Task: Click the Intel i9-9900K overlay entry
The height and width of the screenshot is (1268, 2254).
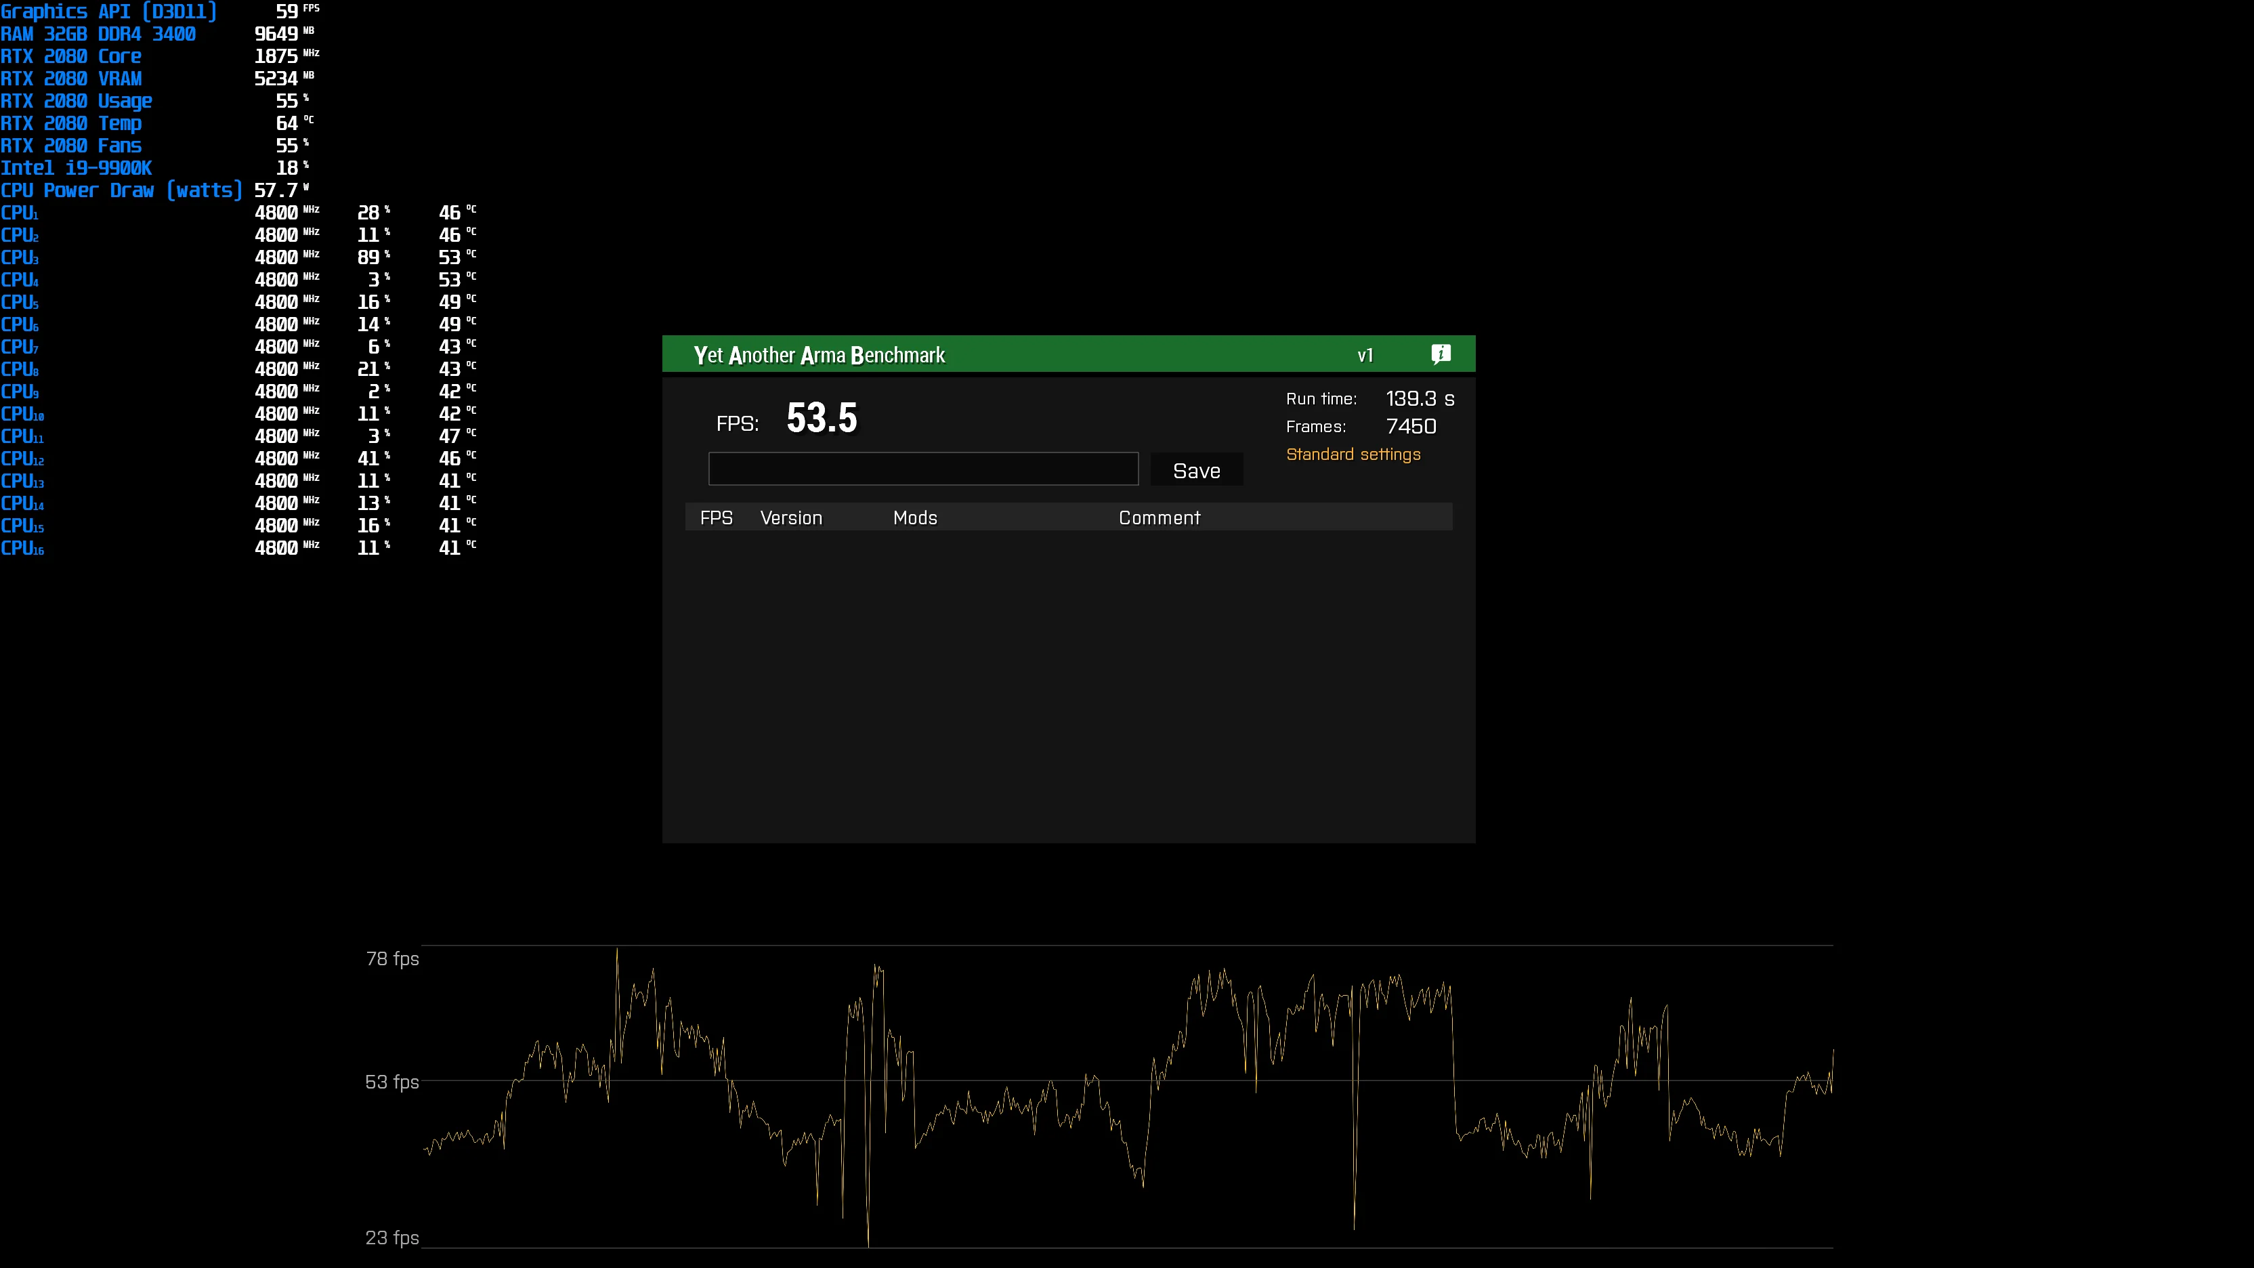Action: (76, 168)
